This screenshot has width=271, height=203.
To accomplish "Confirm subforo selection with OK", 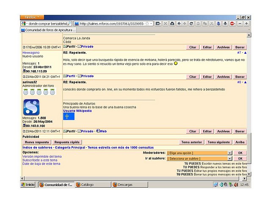I will (240, 159).
